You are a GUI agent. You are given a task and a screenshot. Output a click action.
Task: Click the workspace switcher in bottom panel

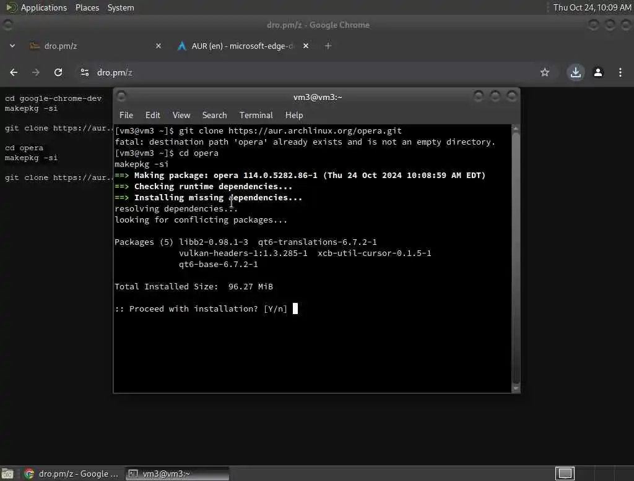point(565,474)
